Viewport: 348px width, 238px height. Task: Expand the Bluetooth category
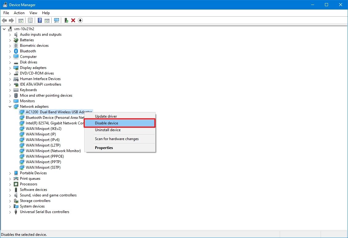click(10, 51)
